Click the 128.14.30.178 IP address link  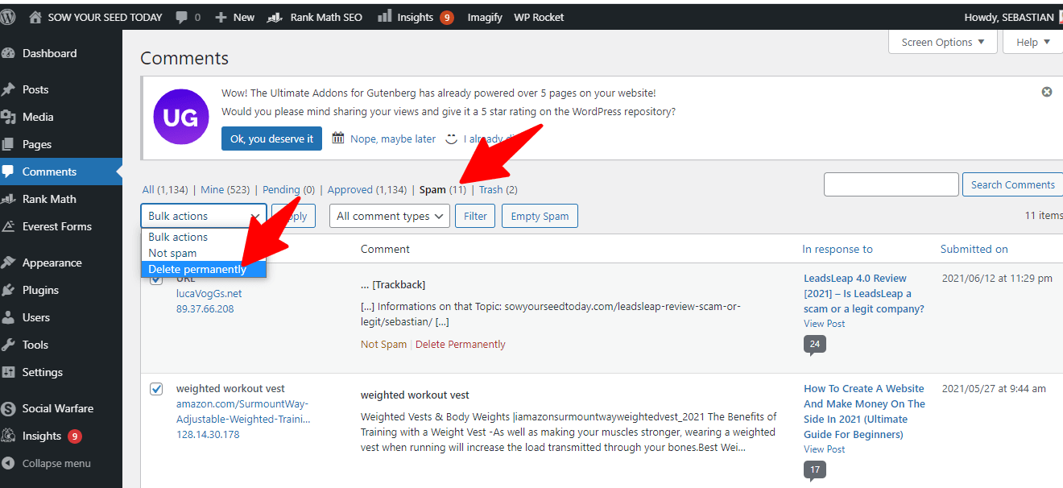(208, 434)
